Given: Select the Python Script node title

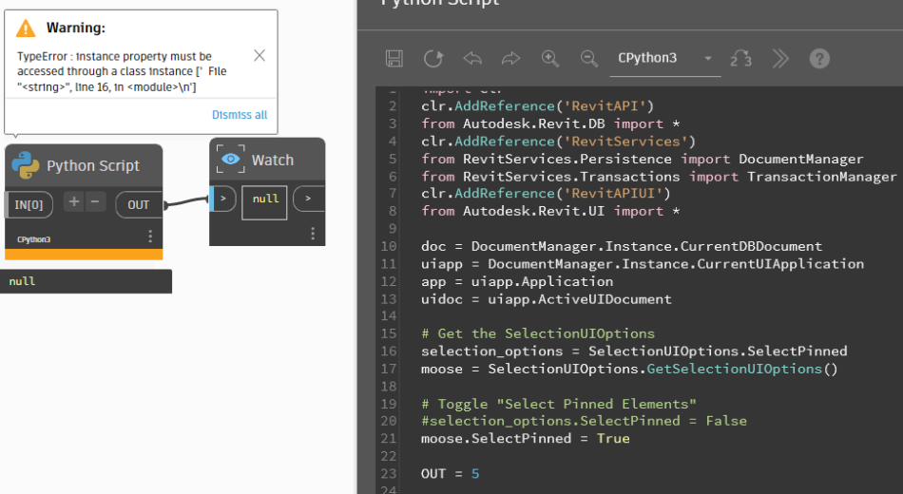Looking at the screenshot, I should [93, 166].
